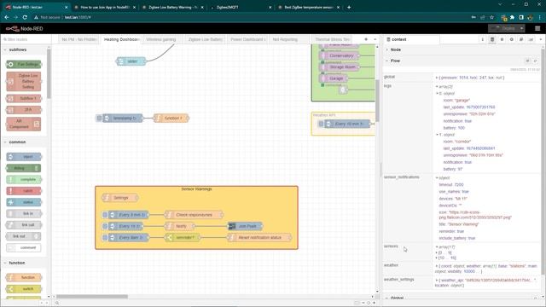Click the Deploy button
The height and width of the screenshot is (307, 546).
point(504,28)
